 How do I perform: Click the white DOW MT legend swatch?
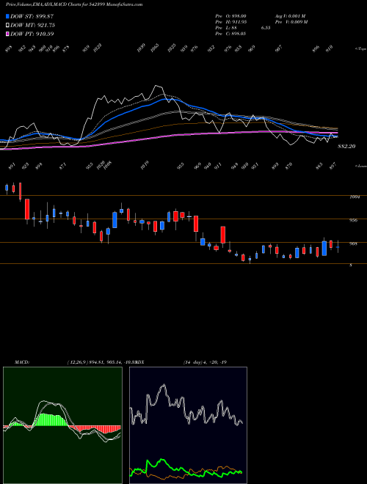click(x=7, y=25)
